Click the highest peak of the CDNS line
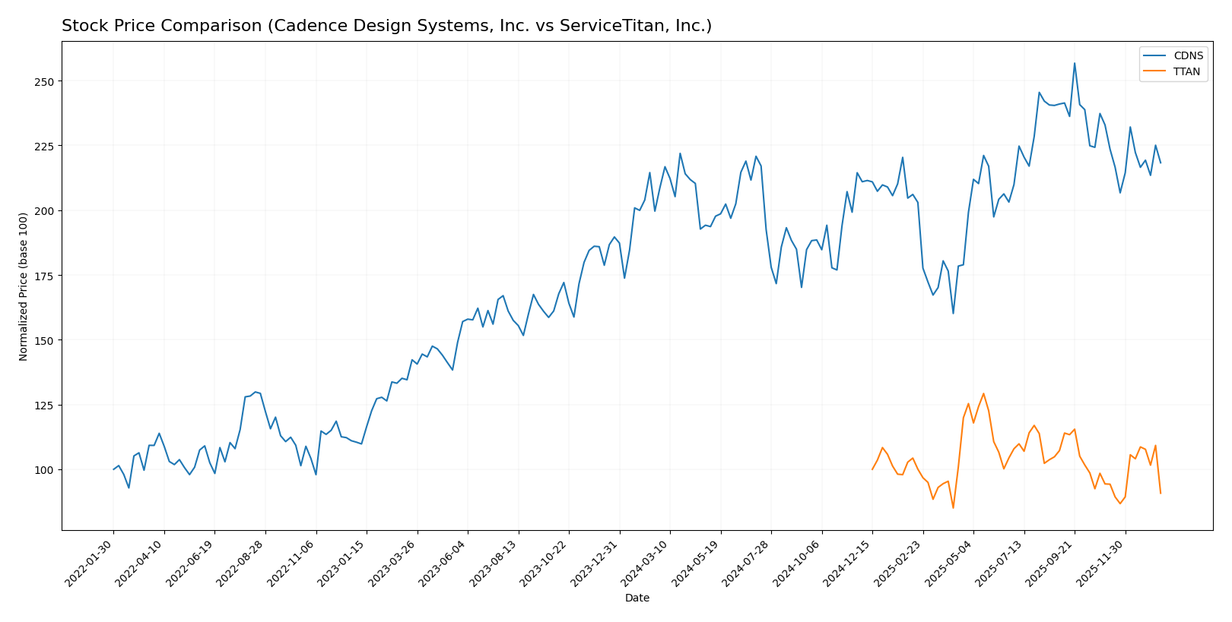The width and height of the screenshot is (1232, 622). 1074,63
